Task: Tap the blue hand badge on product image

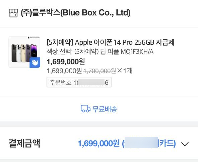Action: pyautogui.click(x=35, y=63)
